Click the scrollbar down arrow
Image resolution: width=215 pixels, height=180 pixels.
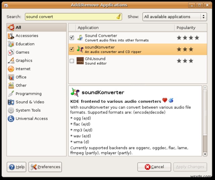(x=205, y=154)
